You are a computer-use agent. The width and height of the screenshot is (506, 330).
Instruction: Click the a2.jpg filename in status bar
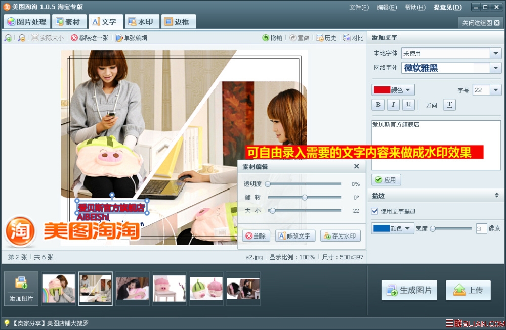point(254,257)
